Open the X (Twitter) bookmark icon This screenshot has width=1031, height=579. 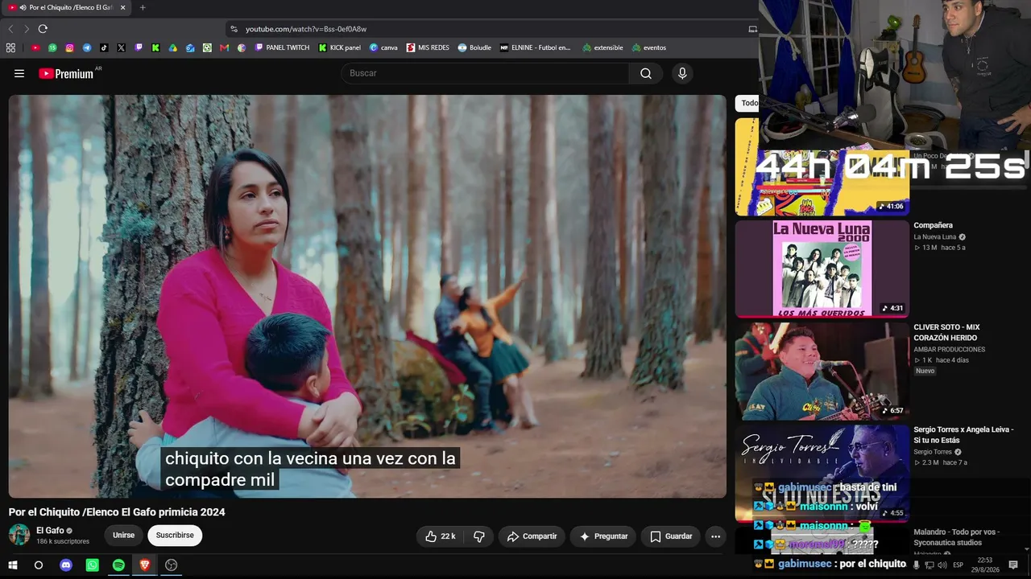point(121,47)
